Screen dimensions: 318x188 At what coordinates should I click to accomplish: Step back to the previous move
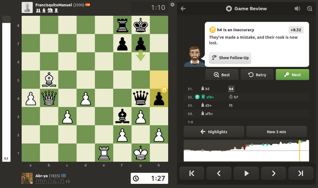pyautogui.click(x=219, y=173)
